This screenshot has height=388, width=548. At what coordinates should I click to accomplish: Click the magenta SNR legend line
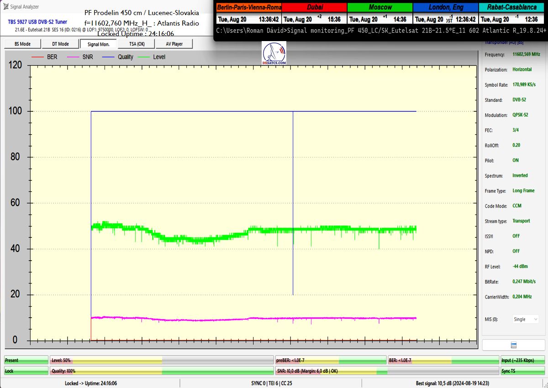tap(73, 57)
